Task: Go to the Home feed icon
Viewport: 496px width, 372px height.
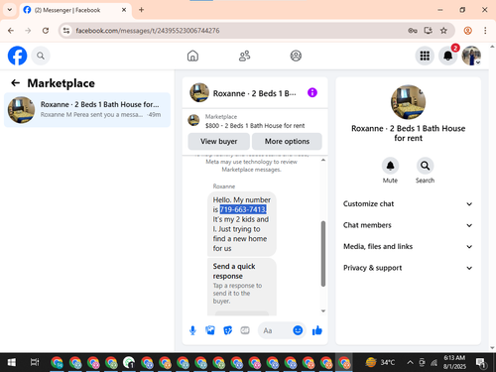Action: click(192, 56)
